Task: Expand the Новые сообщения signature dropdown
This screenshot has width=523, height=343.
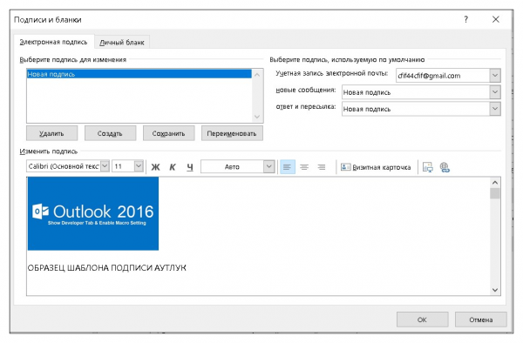Action: tap(495, 92)
